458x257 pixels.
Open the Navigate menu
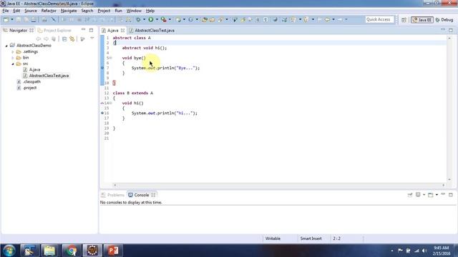point(69,11)
